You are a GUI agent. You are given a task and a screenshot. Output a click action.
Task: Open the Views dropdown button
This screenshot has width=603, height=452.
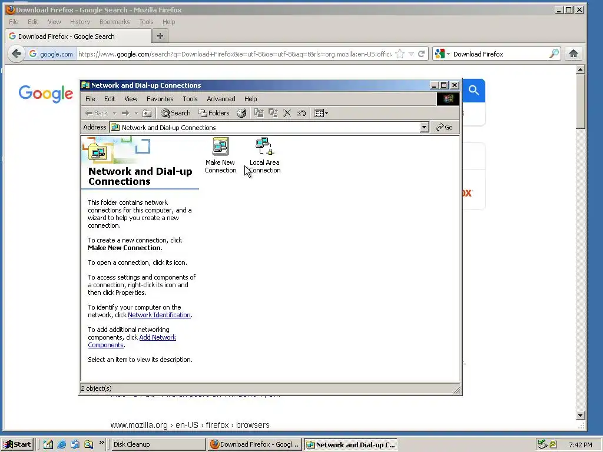[321, 113]
